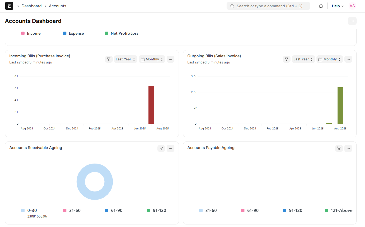
Task: Click the Accounts Receivable Ageing filter icon
Action: (x=161, y=148)
